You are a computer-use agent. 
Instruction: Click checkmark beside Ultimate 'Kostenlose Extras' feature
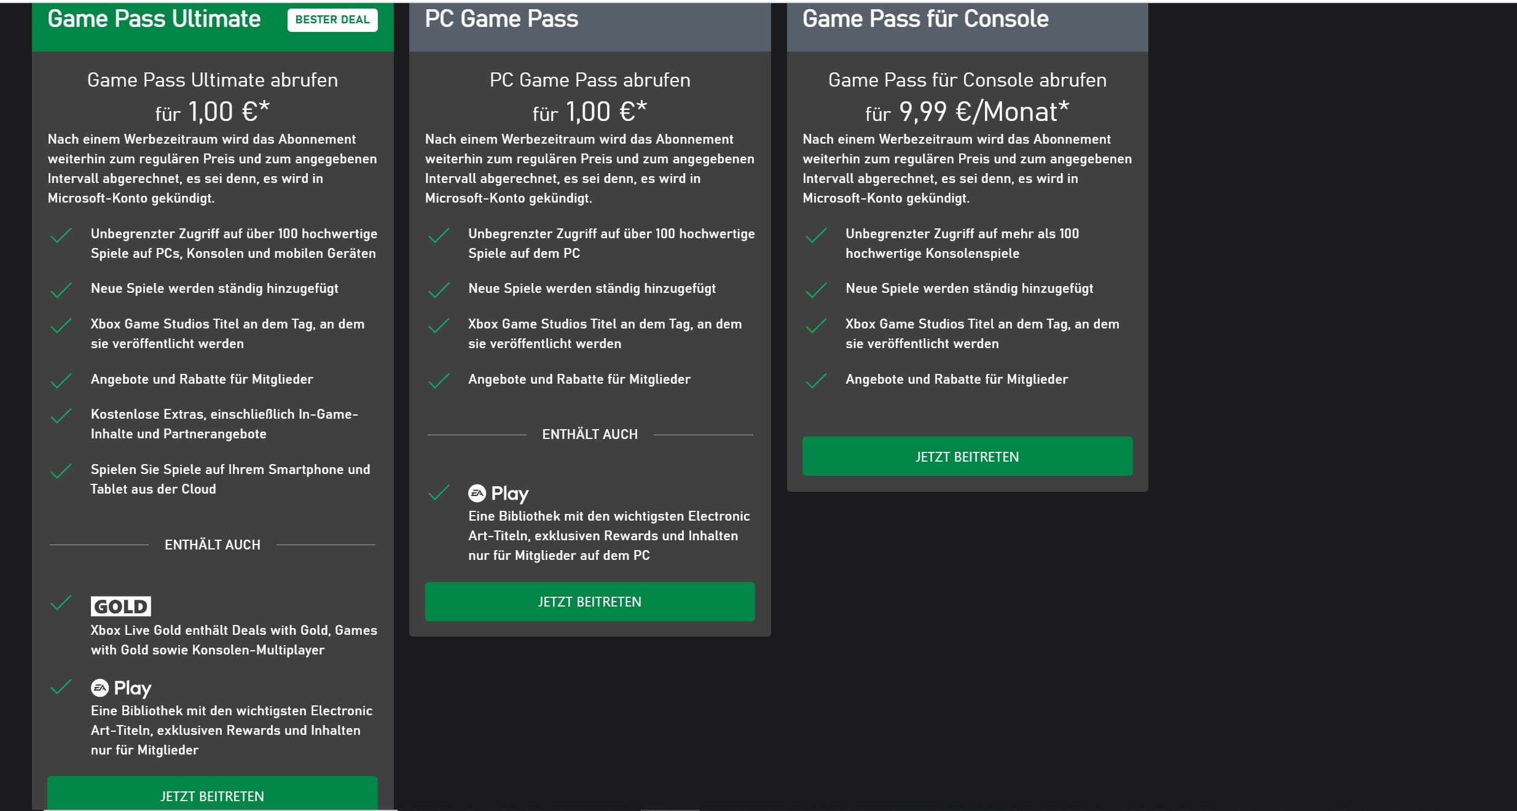(x=61, y=416)
